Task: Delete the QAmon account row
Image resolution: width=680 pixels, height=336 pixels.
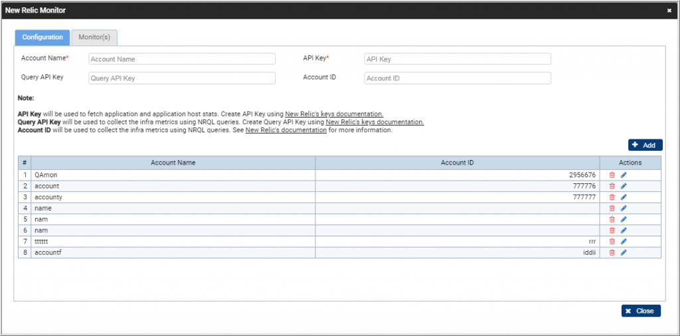Action: [x=612, y=175]
